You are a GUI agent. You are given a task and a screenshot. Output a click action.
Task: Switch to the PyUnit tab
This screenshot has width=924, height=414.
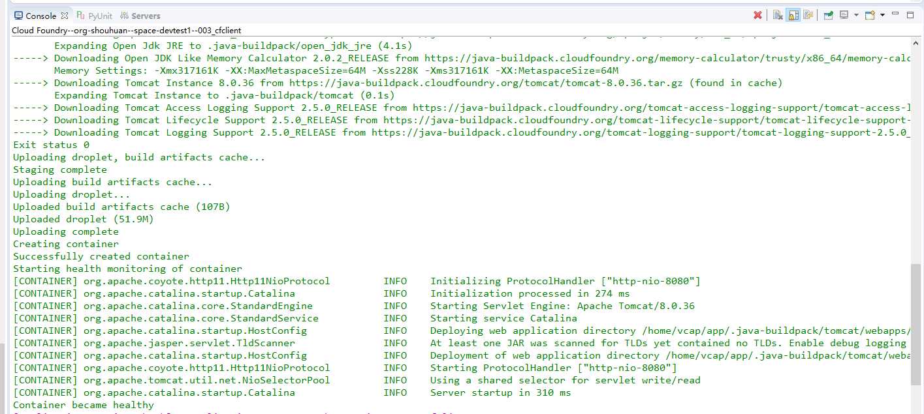(100, 16)
